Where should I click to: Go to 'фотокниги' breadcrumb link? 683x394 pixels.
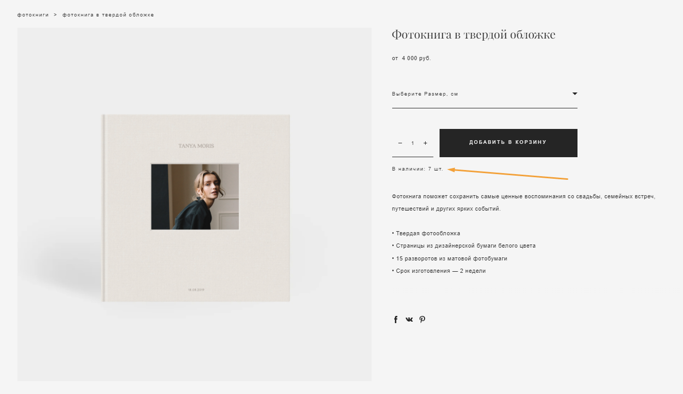pyautogui.click(x=33, y=15)
